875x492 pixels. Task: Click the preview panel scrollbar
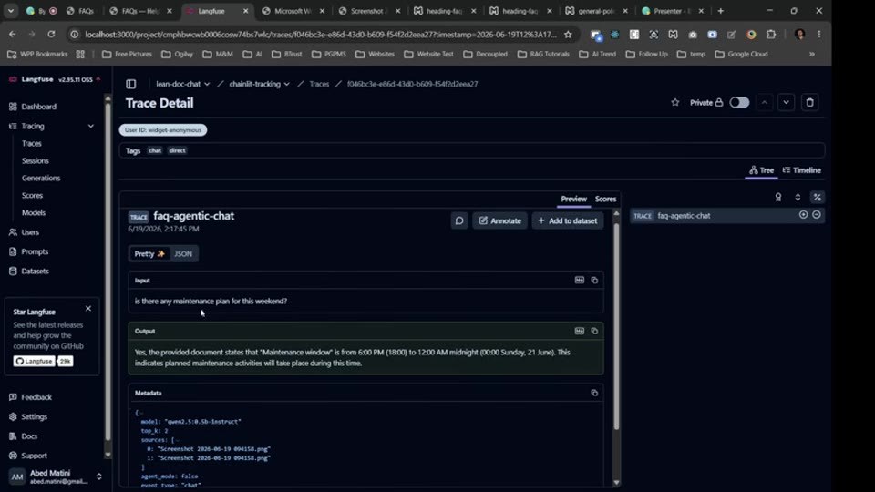click(x=616, y=326)
